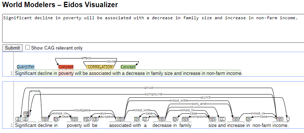This screenshot has width=304, height=133.
Task: Click the nsubjpass dependency arc label
Action: point(82,110)
